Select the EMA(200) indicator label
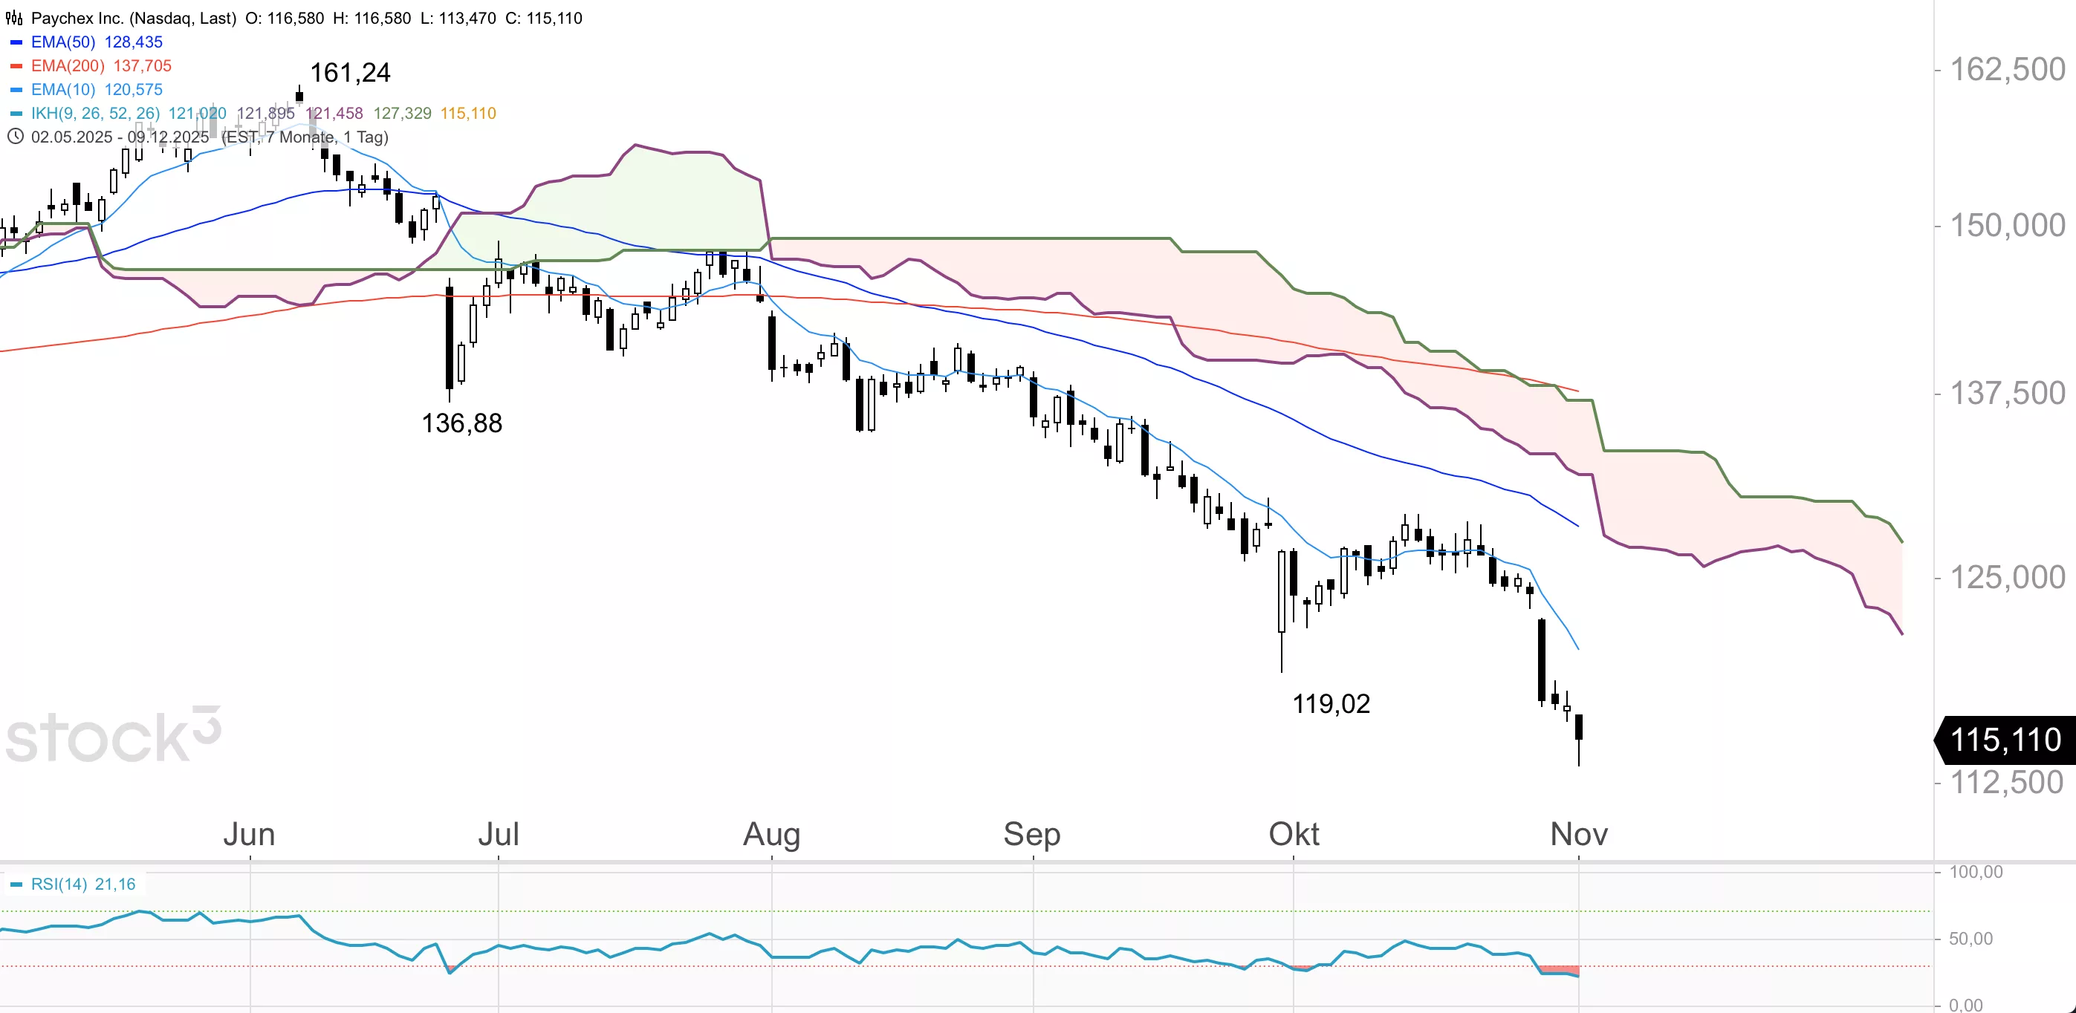This screenshot has height=1013, width=2076. (x=68, y=66)
